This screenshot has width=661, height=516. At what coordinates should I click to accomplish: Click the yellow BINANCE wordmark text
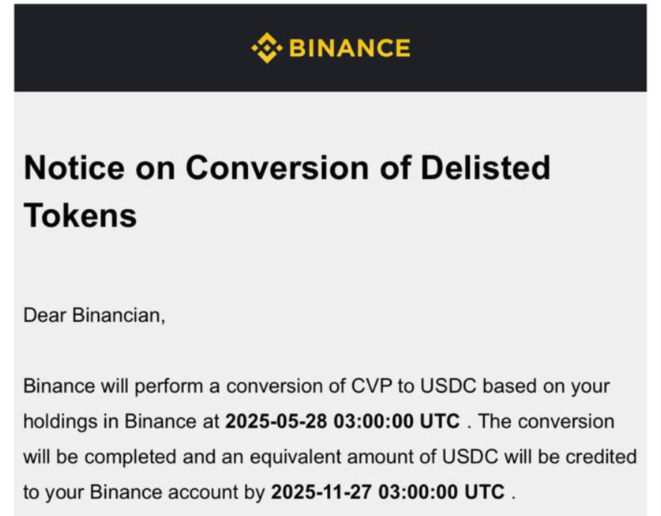point(350,48)
